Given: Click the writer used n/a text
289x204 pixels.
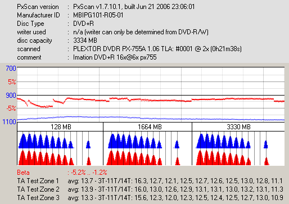Looking at the screenshot, I should [x=141, y=32].
